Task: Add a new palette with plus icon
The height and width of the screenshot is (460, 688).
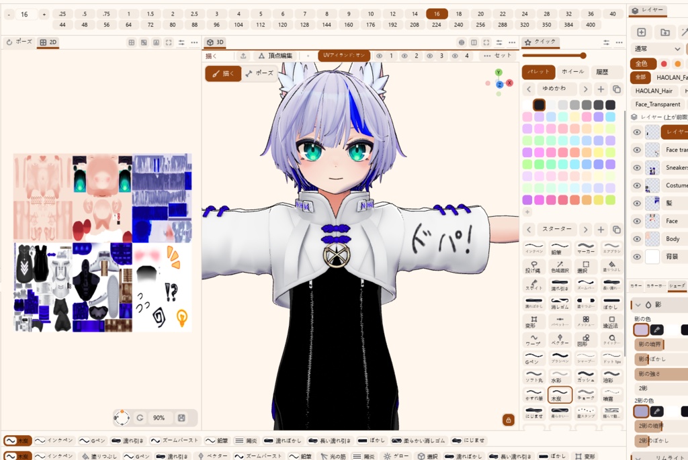Action: [601, 89]
